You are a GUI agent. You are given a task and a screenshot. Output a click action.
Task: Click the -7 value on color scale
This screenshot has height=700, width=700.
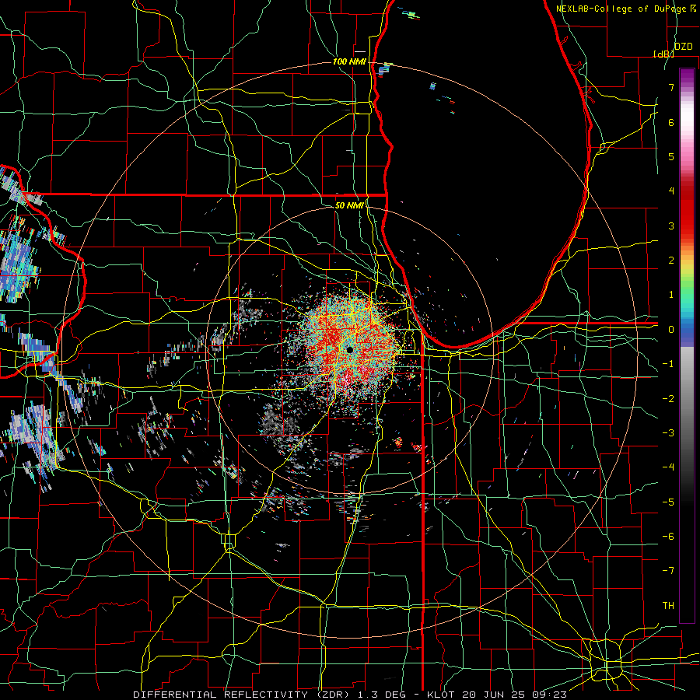pyautogui.click(x=668, y=571)
